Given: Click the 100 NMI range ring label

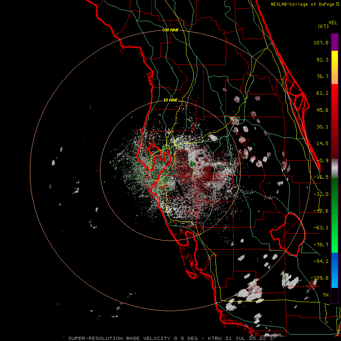Looking at the screenshot, I should click(x=170, y=30).
